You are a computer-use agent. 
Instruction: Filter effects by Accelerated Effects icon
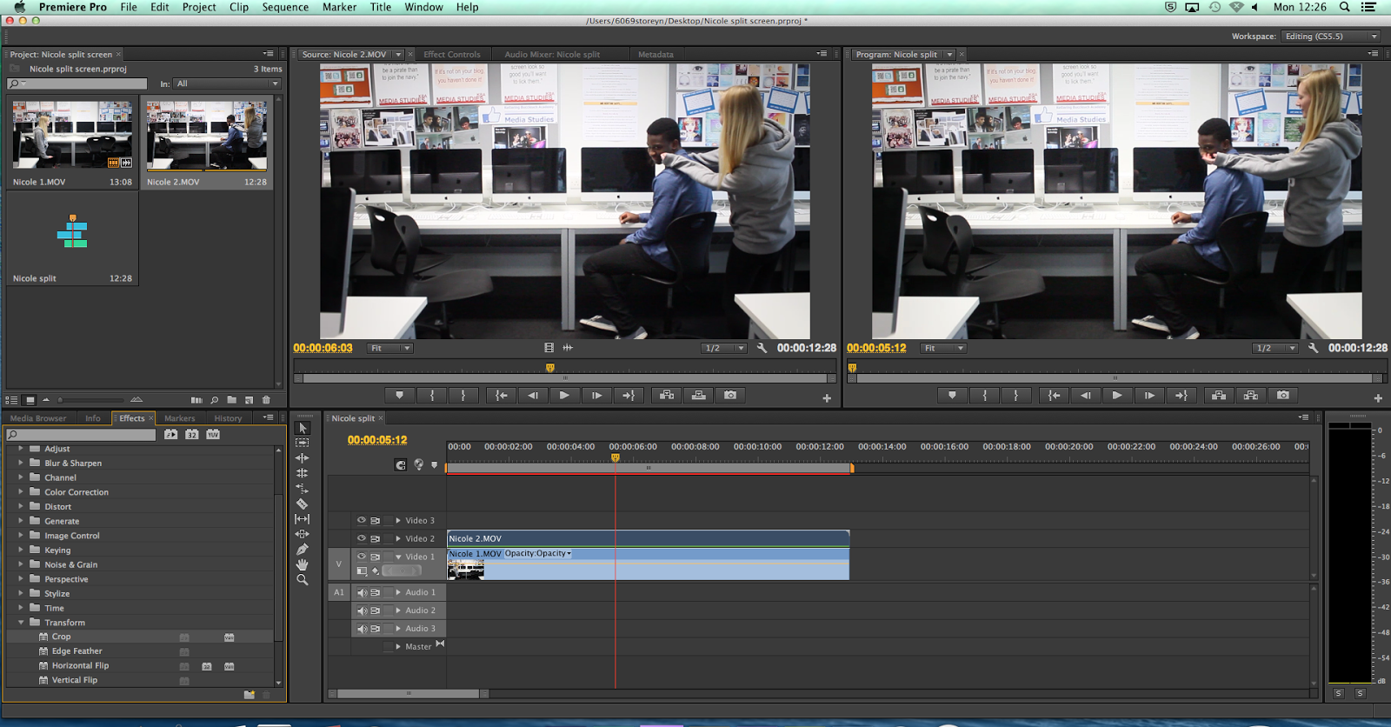pyautogui.click(x=170, y=434)
